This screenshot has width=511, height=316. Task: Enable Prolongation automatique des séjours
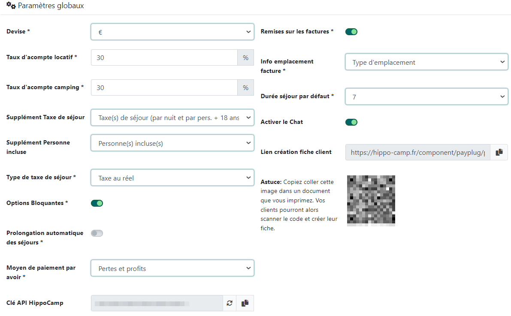click(97, 233)
